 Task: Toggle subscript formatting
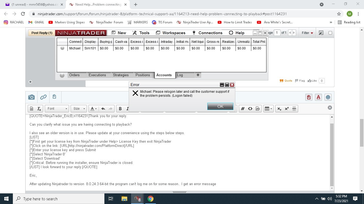pyautogui.click(x=279, y=109)
